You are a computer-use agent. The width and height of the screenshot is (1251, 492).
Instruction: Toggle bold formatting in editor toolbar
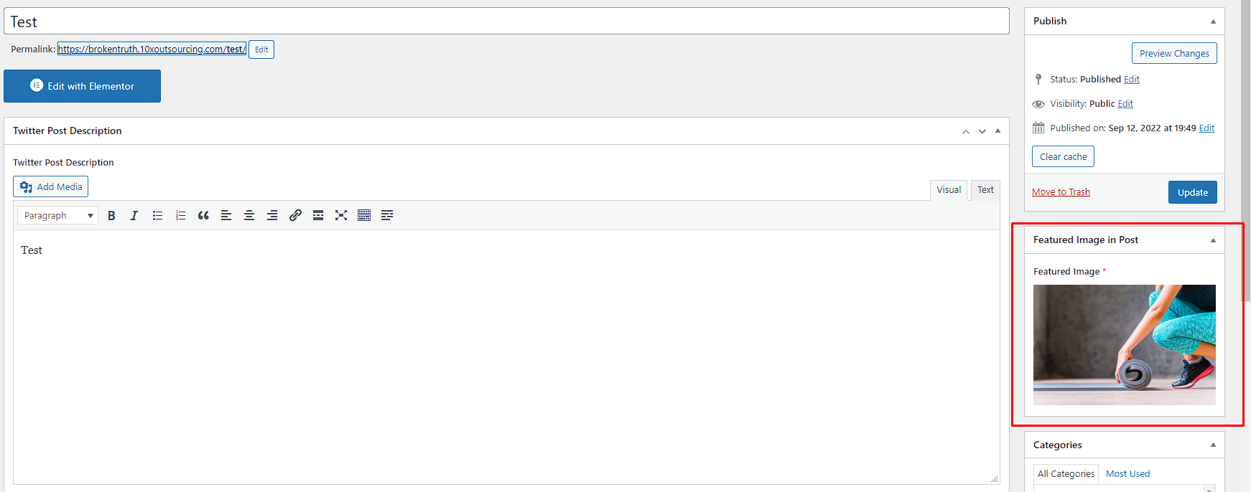[x=111, y=215]
